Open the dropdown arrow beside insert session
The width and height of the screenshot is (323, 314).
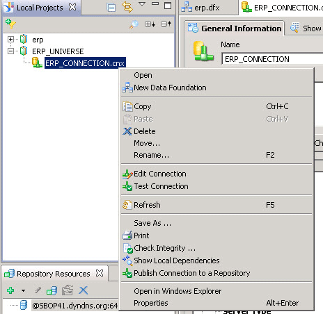point(23,290)
